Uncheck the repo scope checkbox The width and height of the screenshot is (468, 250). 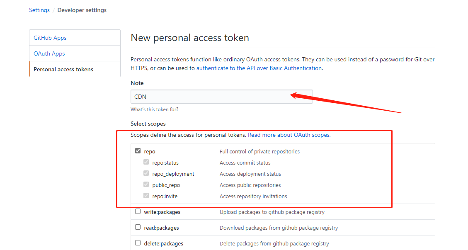(x=138, y=151)
